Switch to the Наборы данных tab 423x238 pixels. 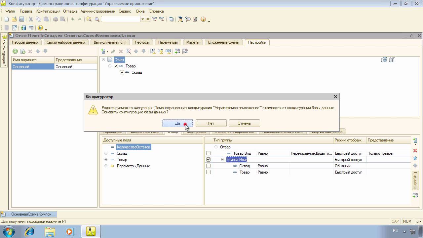[25, 42]
